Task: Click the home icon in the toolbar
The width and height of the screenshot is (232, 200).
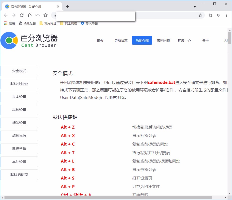Action: coord(30,15)
